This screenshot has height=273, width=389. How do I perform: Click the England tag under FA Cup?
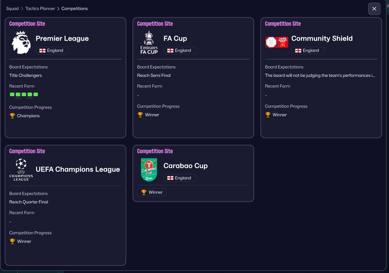click(180, 51)
